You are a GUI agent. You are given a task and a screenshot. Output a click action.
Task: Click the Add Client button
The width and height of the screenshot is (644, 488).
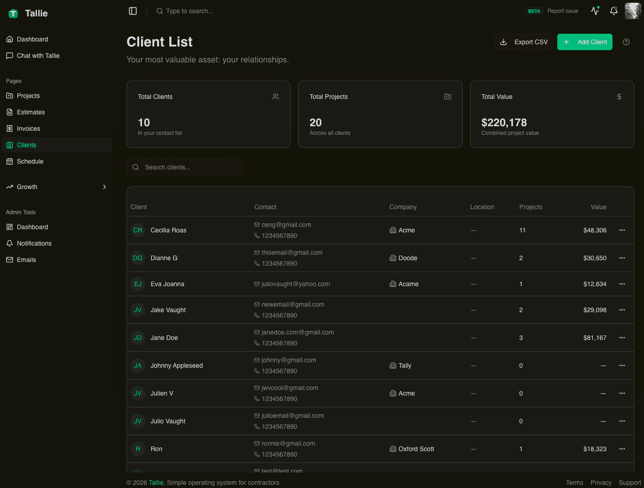click(x=585, y=42)
